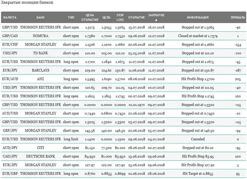Click 'Stopped out at 146.50' info

(198, 130)
